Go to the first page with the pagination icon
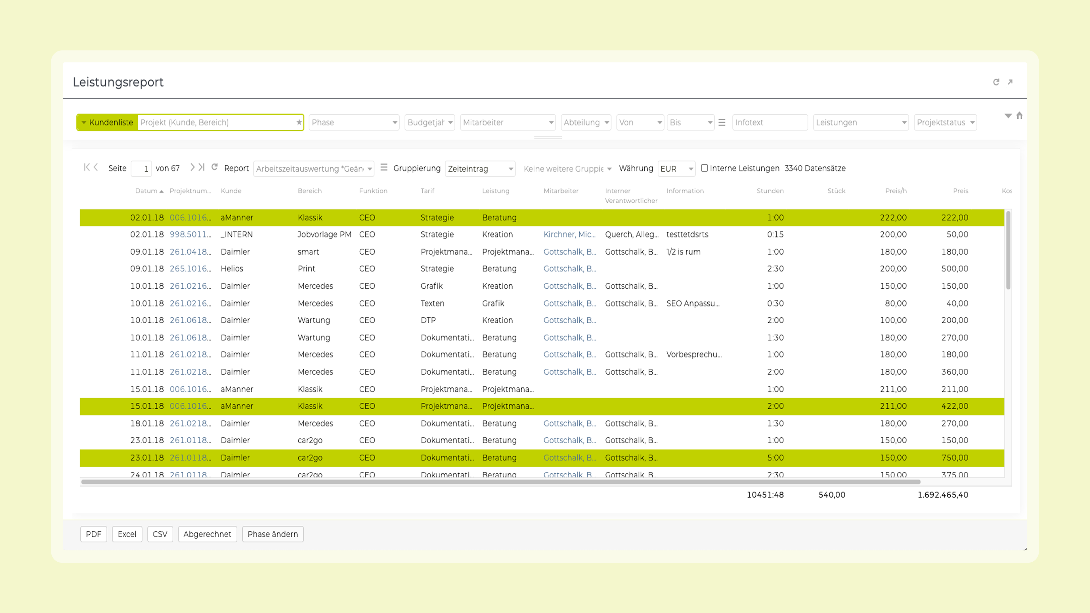 pyautogui.click(x=86, y=167)
